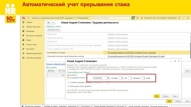The height and width of the screenshot is (107, 191).
Task: Open the calendar picker next to 14.03.2018
Action: pyautogui.click(x=108, y=78)
